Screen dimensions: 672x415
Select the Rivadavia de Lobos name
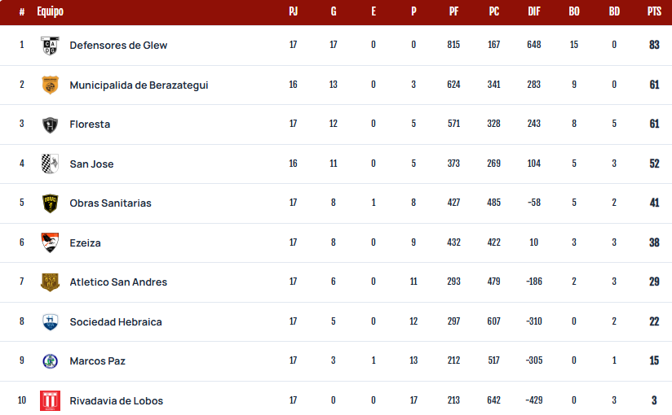click(116, 401)
